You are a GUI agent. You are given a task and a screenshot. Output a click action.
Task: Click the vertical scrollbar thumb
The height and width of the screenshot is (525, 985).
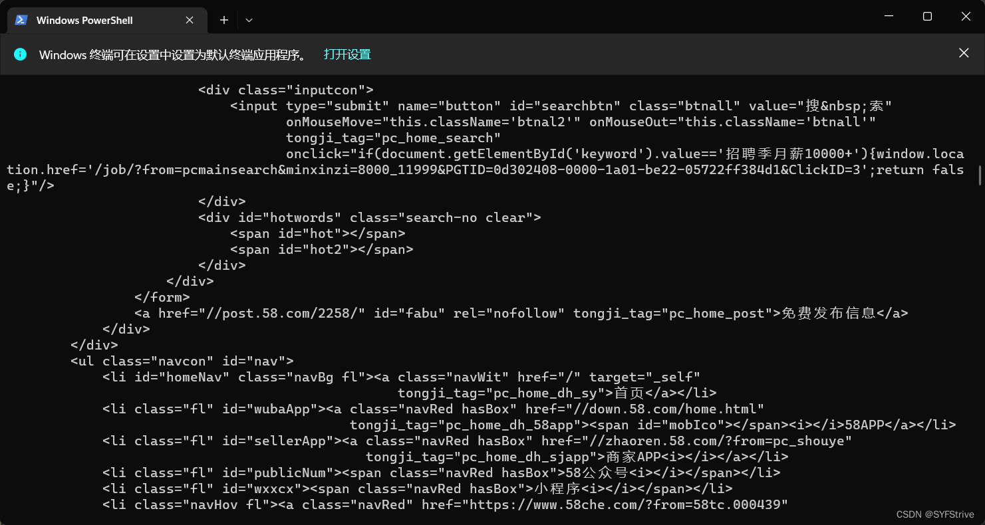(980, 174)
